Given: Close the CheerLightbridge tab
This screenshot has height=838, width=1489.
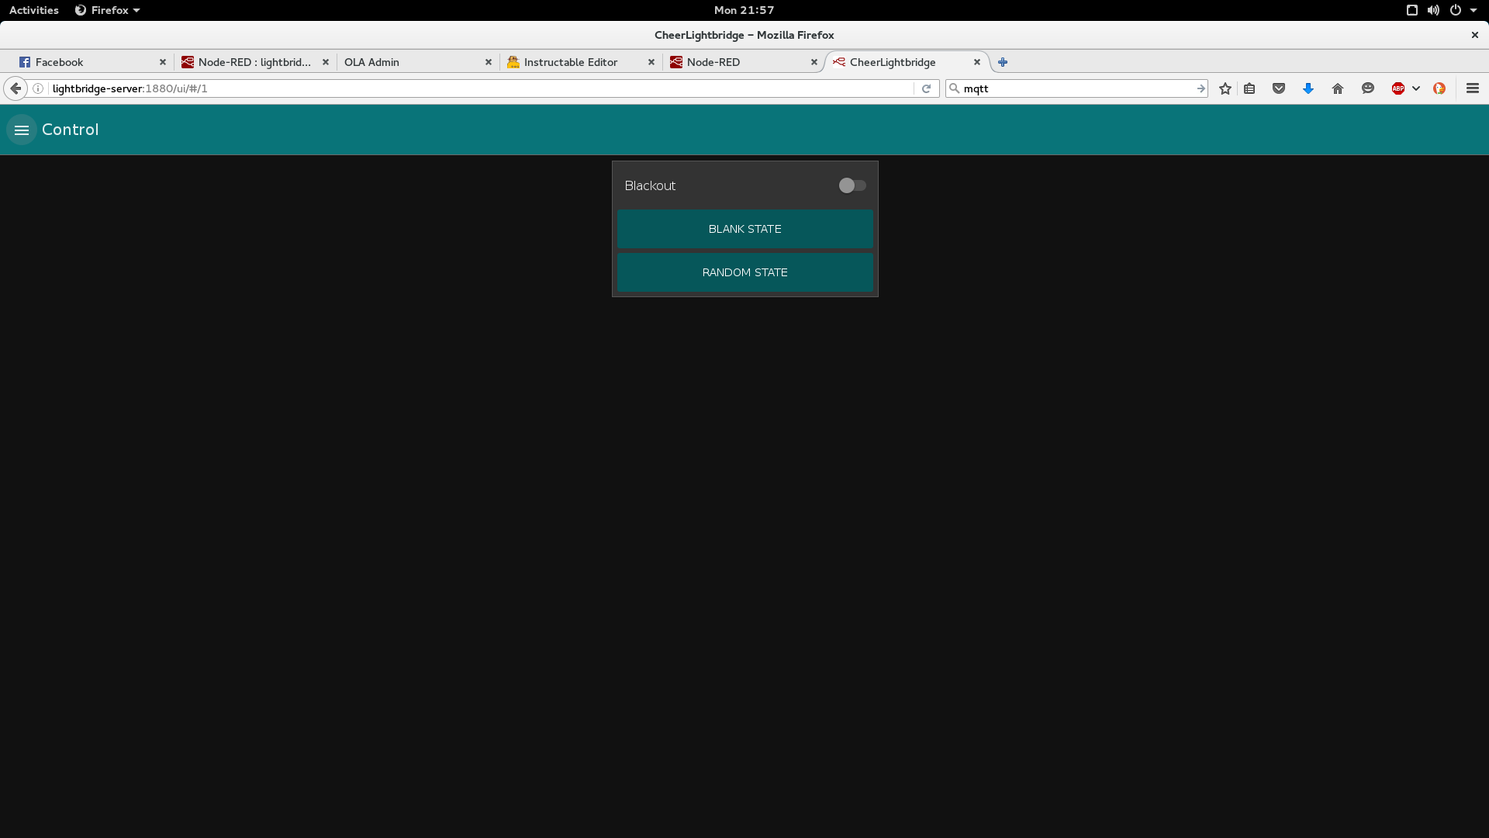Looking at the screenshot, I should click(977, 62).
